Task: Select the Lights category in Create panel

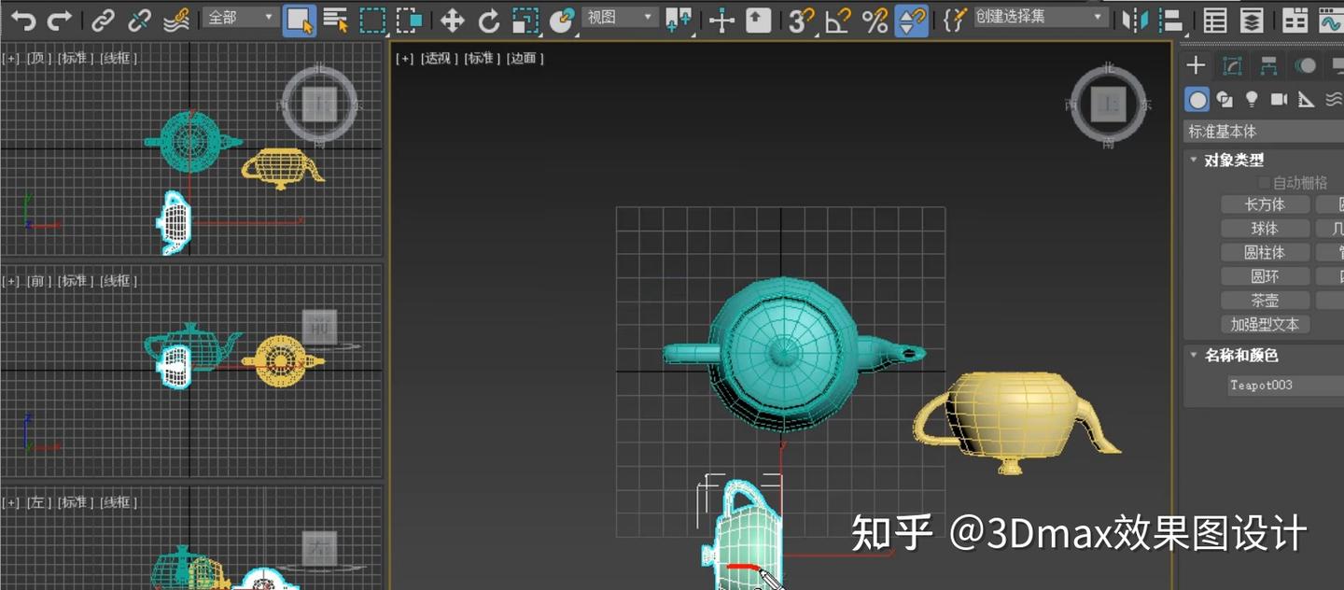Action: pos(1252,98)
